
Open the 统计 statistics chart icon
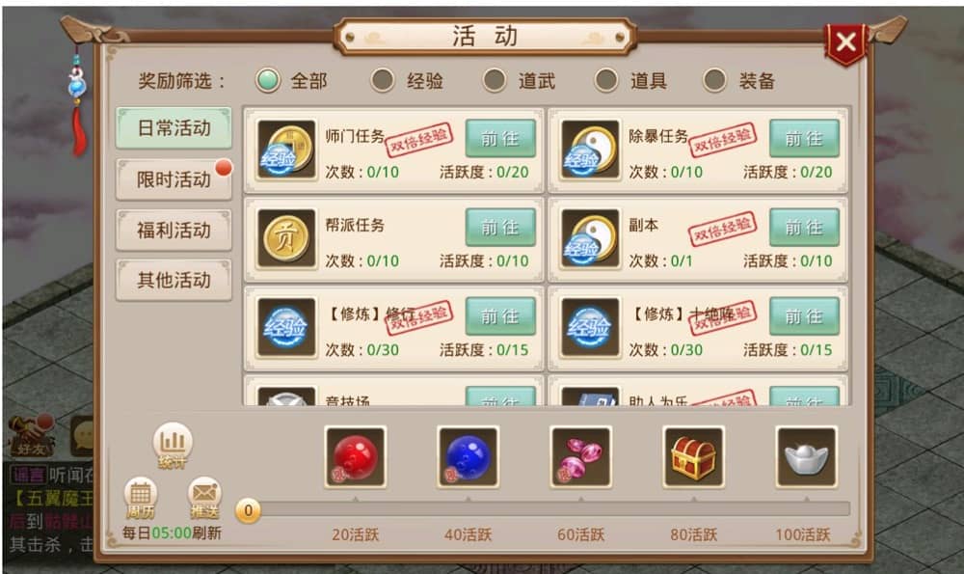pyautogui.click(x=173, y=446)
